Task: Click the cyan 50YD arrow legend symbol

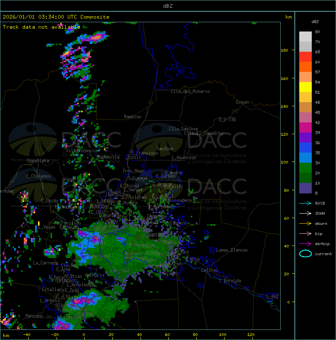Action: 305,203
